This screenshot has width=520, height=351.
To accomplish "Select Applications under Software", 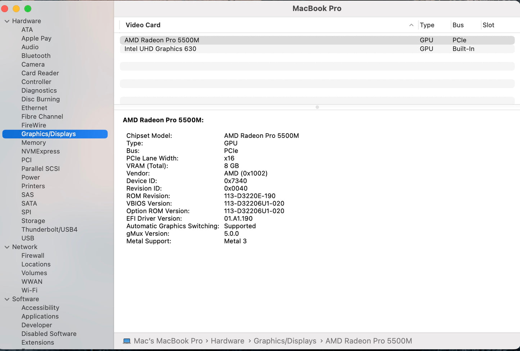I will coord(40,316).
